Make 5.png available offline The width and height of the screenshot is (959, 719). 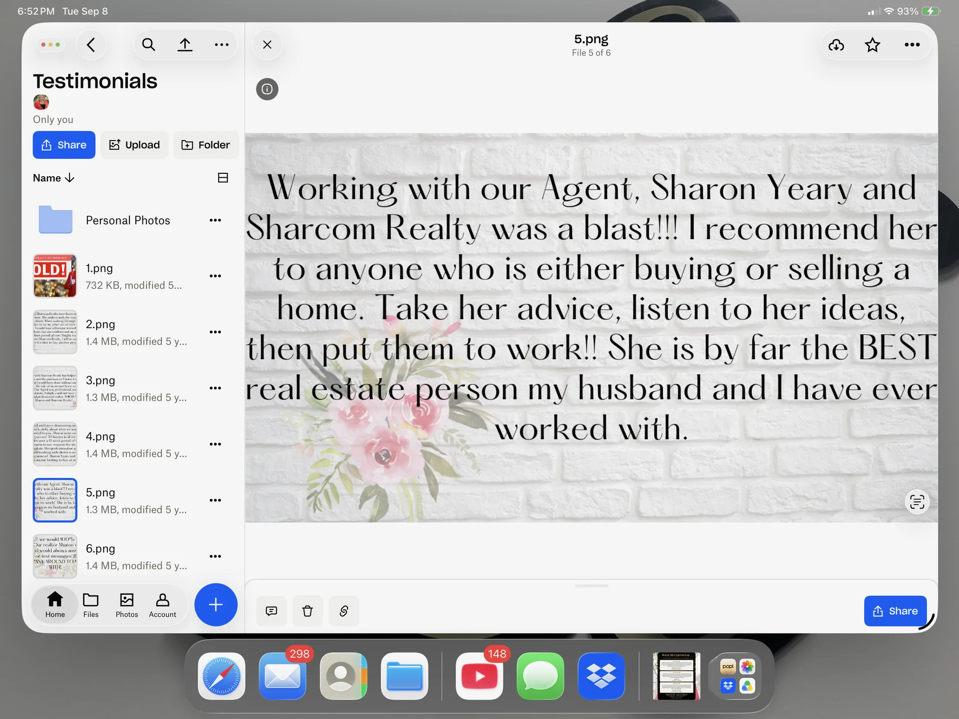click(836, 45)
